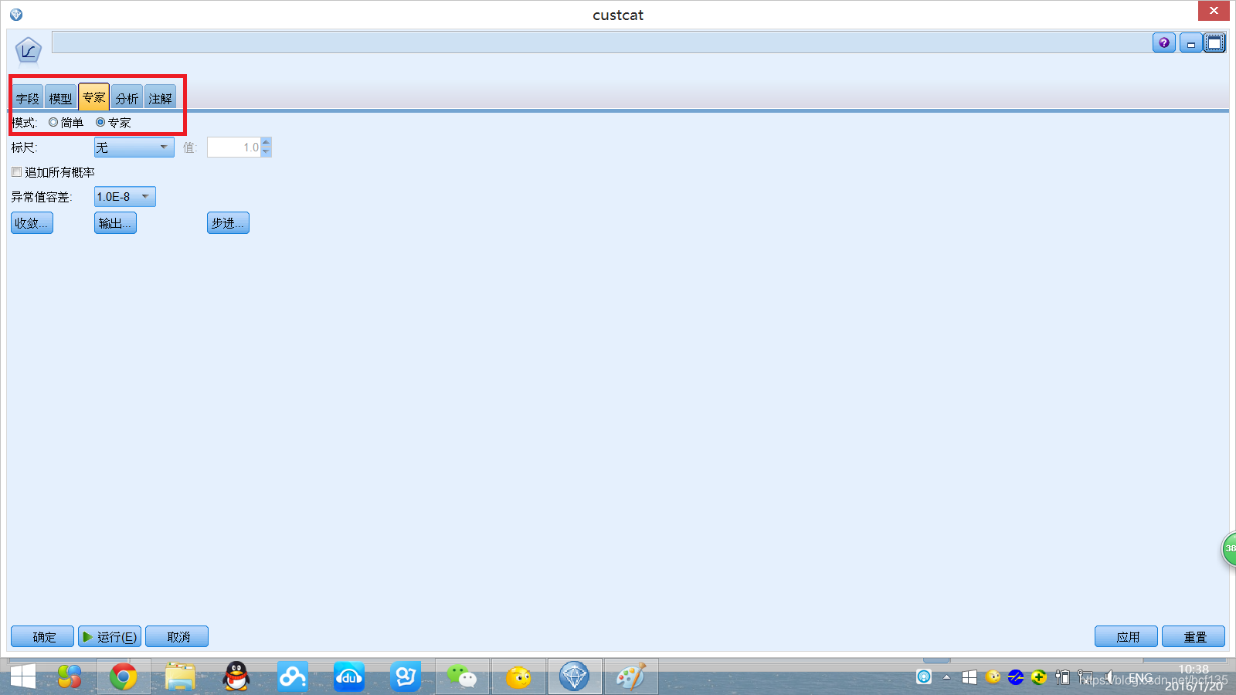Viewport: 1236px width, 695px height.
Task: Click the SPSS Modeler window title icon
Action: click(x=16, y=15)
